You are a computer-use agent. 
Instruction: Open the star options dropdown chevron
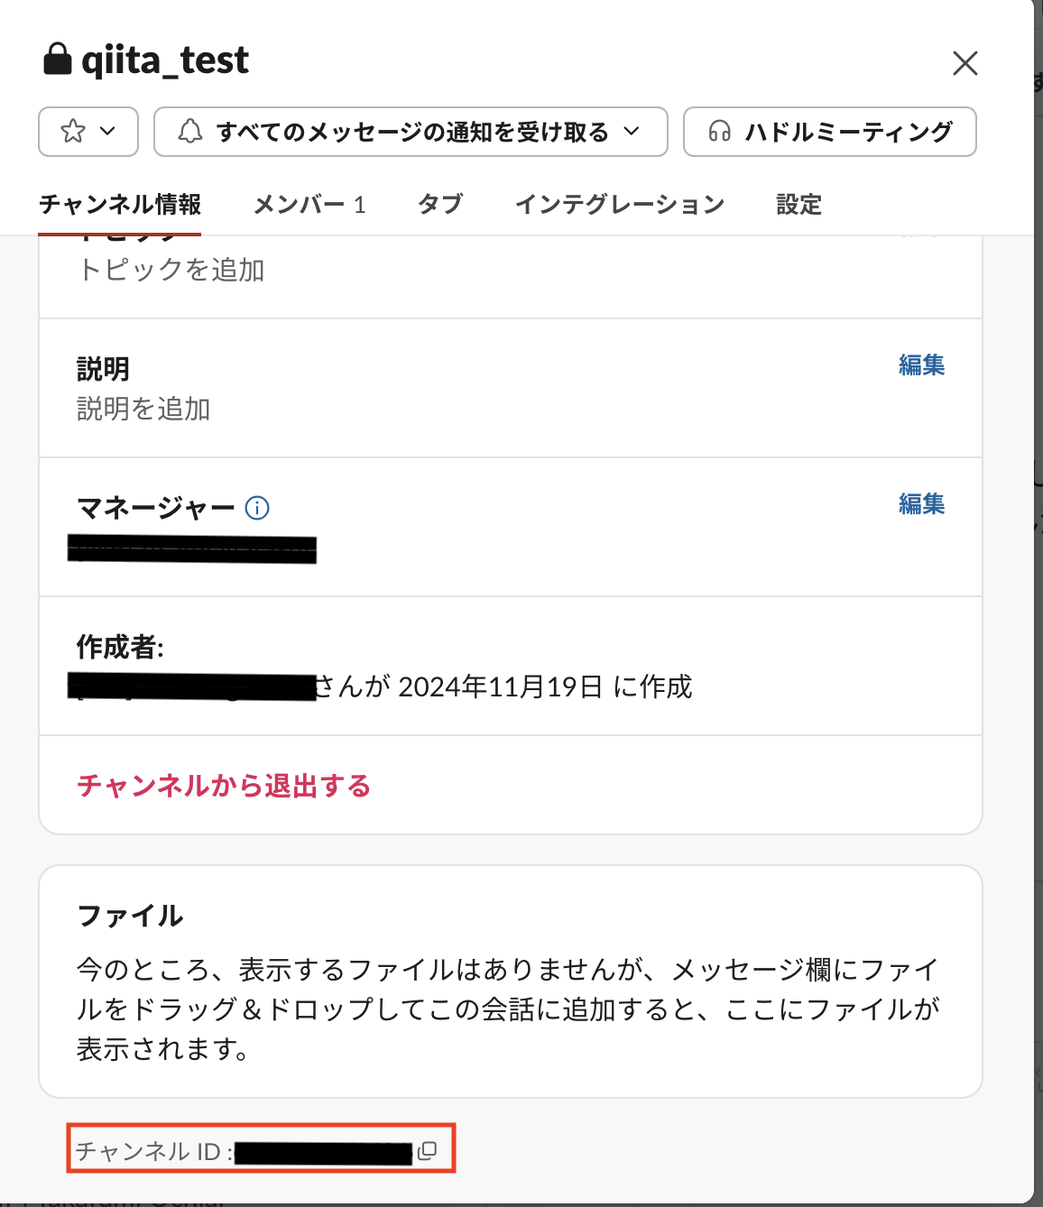(x=106, y=132)
